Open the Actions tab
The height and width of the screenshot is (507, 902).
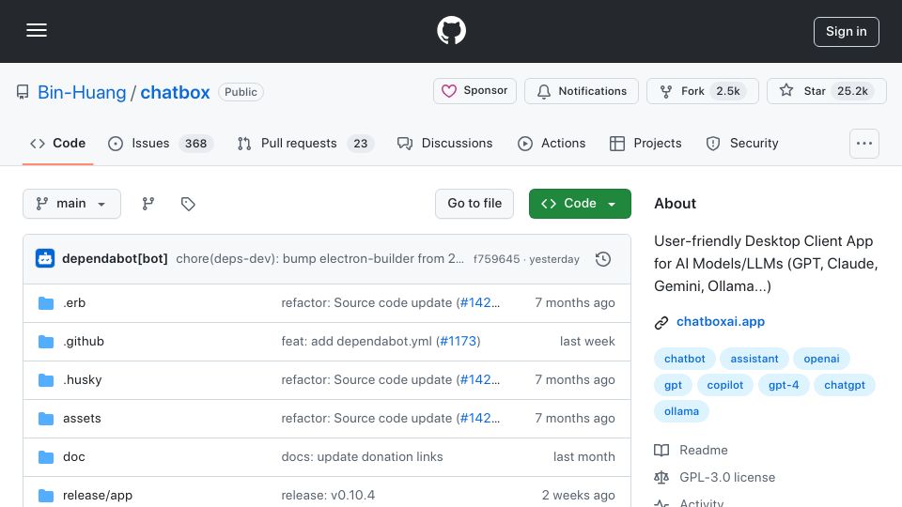[x=552, y=143]
